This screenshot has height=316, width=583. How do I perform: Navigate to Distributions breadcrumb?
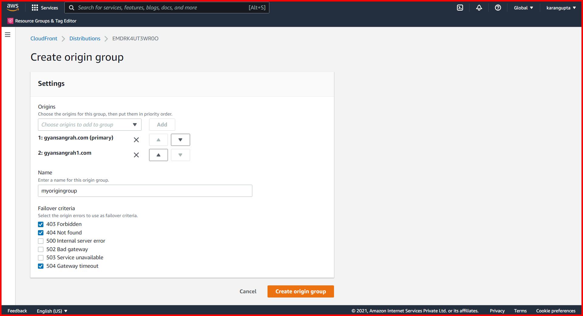click(85, 39)
